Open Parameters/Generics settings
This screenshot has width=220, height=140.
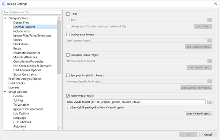27,53
